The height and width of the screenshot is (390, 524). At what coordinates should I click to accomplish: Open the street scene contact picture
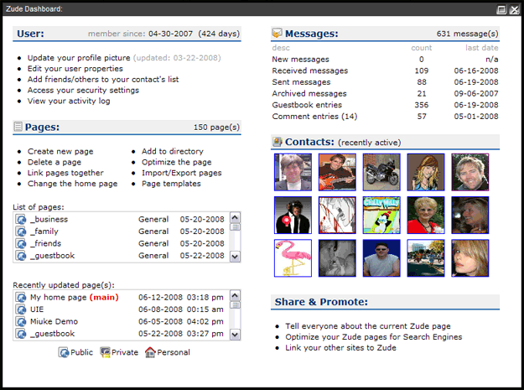(x=426, y=258)
